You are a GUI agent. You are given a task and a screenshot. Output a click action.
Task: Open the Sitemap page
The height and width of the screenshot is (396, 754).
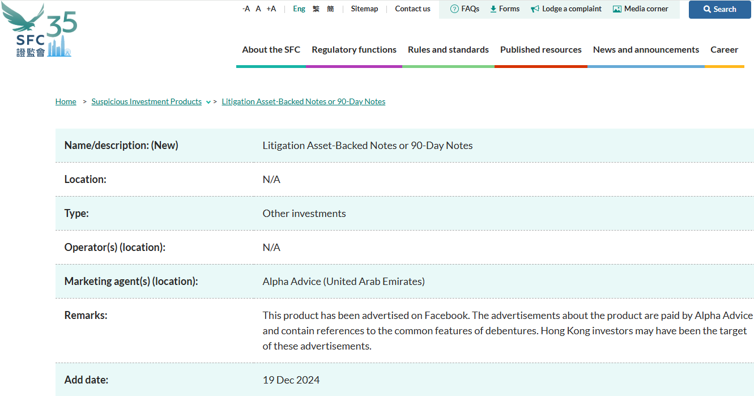(x=364, y=8)
